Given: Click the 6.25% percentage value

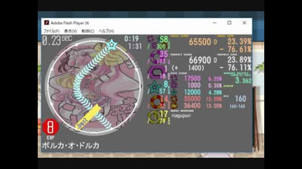Looking at the screenshot, I should (x=215, y=79).
